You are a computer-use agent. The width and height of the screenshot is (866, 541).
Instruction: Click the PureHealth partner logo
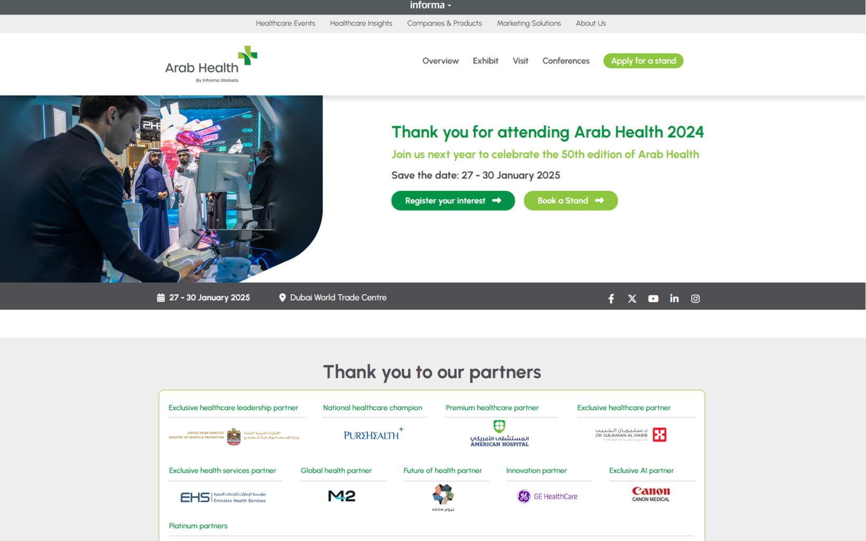tap(371, 433)
